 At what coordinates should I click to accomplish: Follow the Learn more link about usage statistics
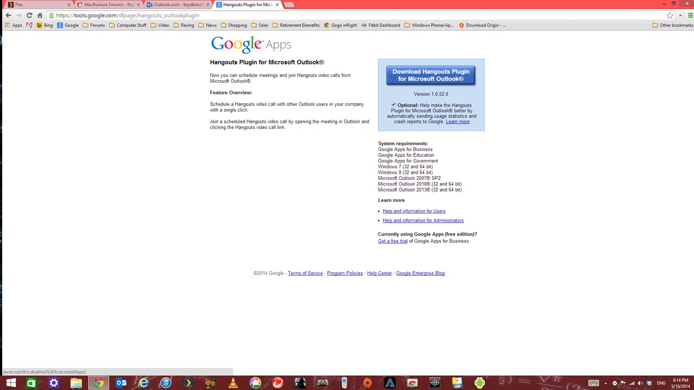[x=458, y=121]
